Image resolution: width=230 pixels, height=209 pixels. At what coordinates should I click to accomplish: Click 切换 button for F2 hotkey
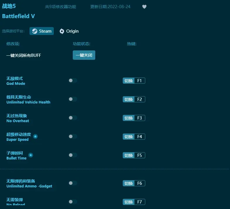tap(129, 99)
